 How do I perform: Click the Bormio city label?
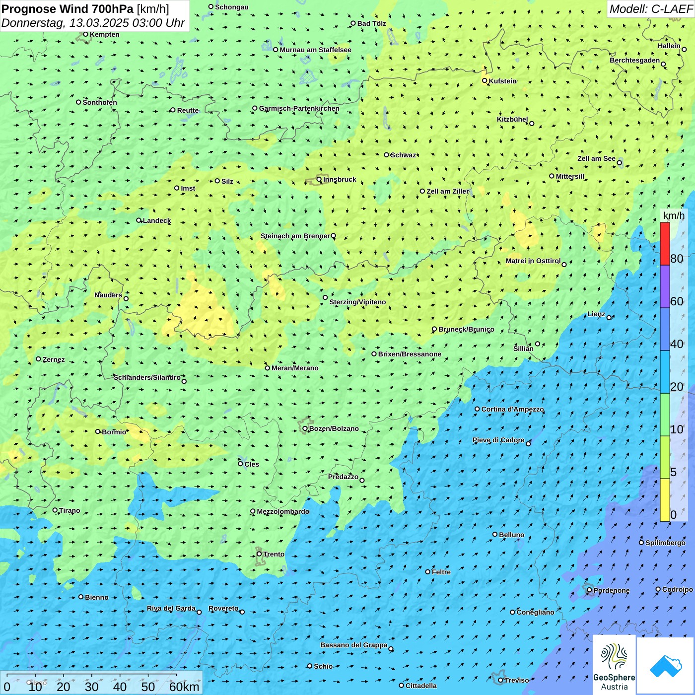tap(114, 432)
